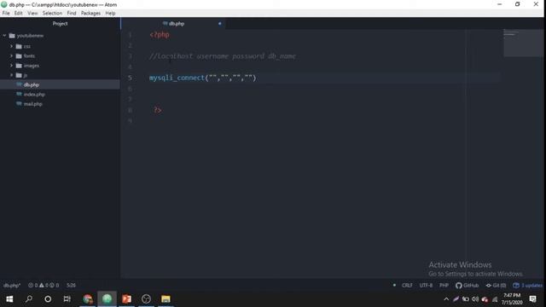Open the 3 updates notification
Image resolution: width=546 pixels, height=307 pixels.
527,286
